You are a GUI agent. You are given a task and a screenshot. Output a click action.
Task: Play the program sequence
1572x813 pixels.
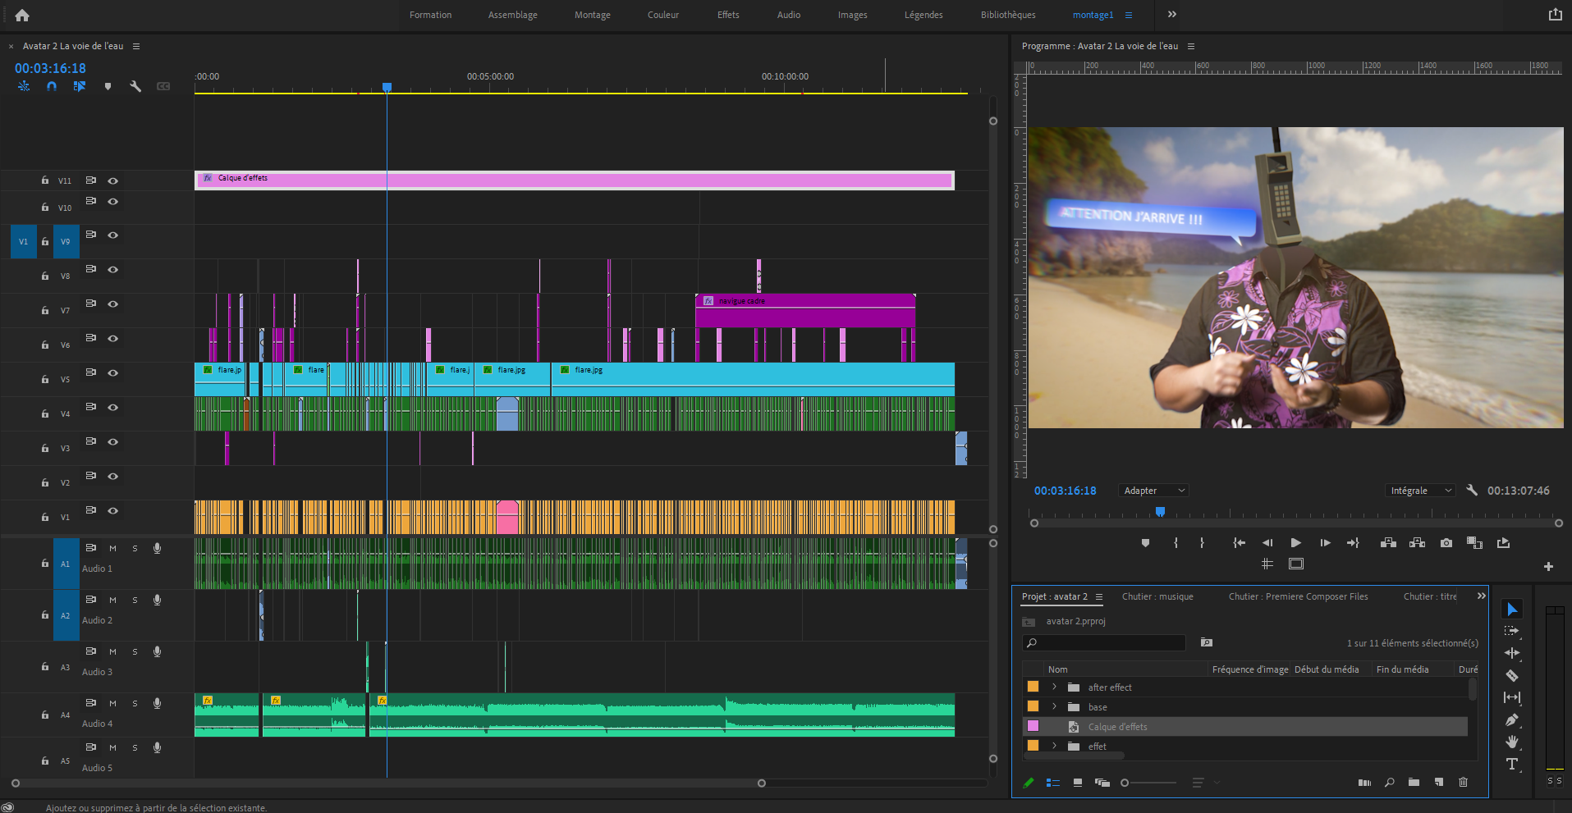[x=1295, y=542]
